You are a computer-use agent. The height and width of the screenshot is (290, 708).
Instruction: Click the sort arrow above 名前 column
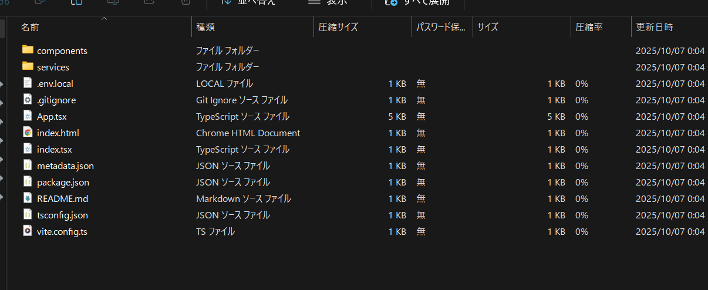coord(104,19)
